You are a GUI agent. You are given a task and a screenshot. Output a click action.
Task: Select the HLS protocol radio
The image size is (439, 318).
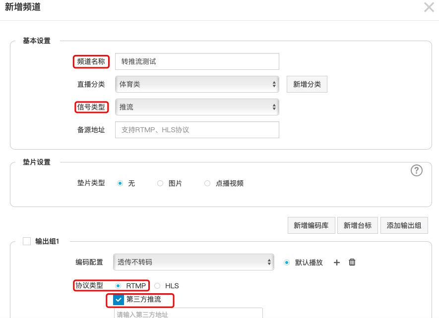[157, 286]
